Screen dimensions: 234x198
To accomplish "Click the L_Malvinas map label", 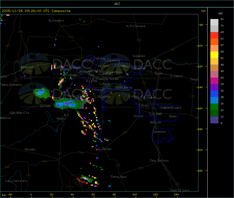I will pos(102,97).
